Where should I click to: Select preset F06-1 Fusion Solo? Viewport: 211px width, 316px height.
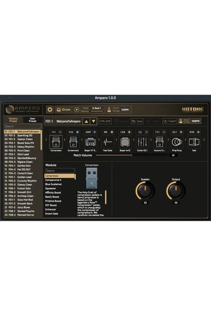point(22,188)
